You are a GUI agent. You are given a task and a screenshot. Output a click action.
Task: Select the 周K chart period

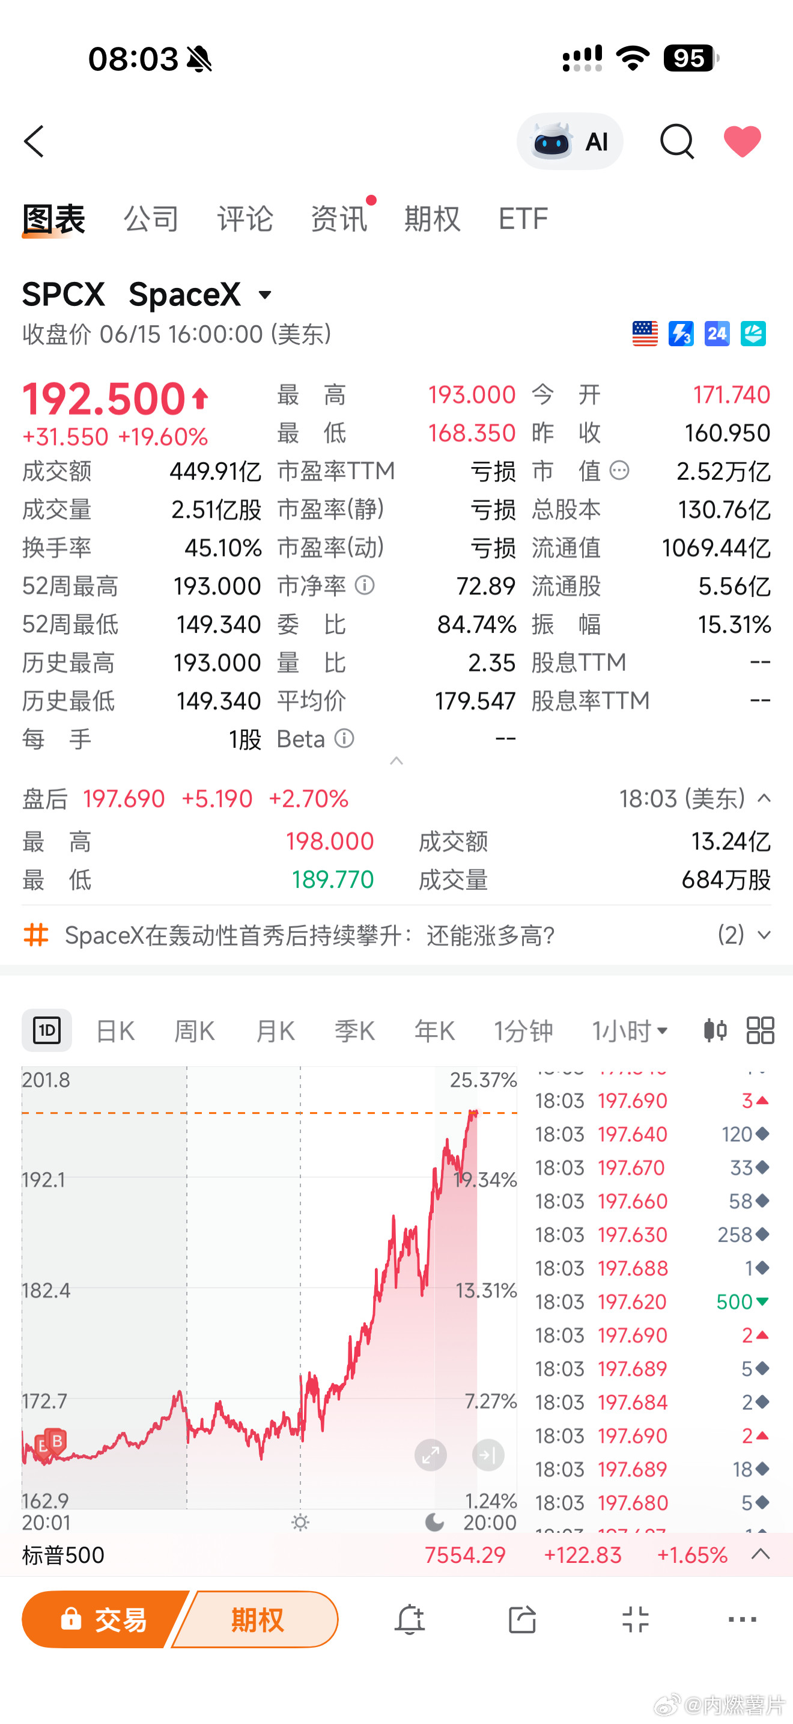(195, 1031)
